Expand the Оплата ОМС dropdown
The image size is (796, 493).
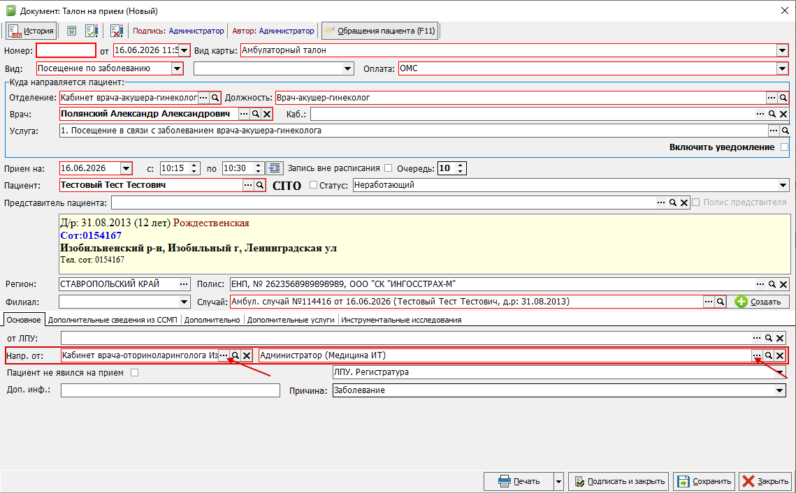click(x=782, y=68)
